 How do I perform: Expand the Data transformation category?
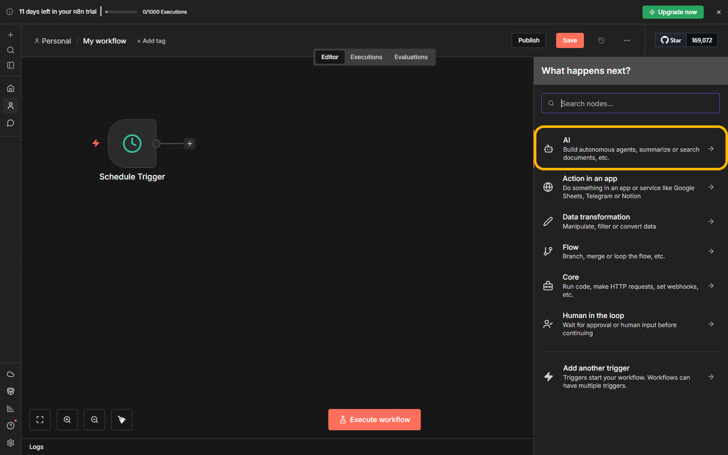[630, 221]
